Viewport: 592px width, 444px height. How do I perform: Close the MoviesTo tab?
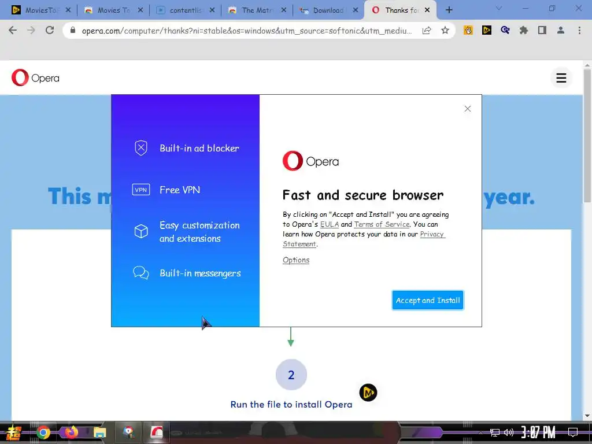tap(68, 10)
